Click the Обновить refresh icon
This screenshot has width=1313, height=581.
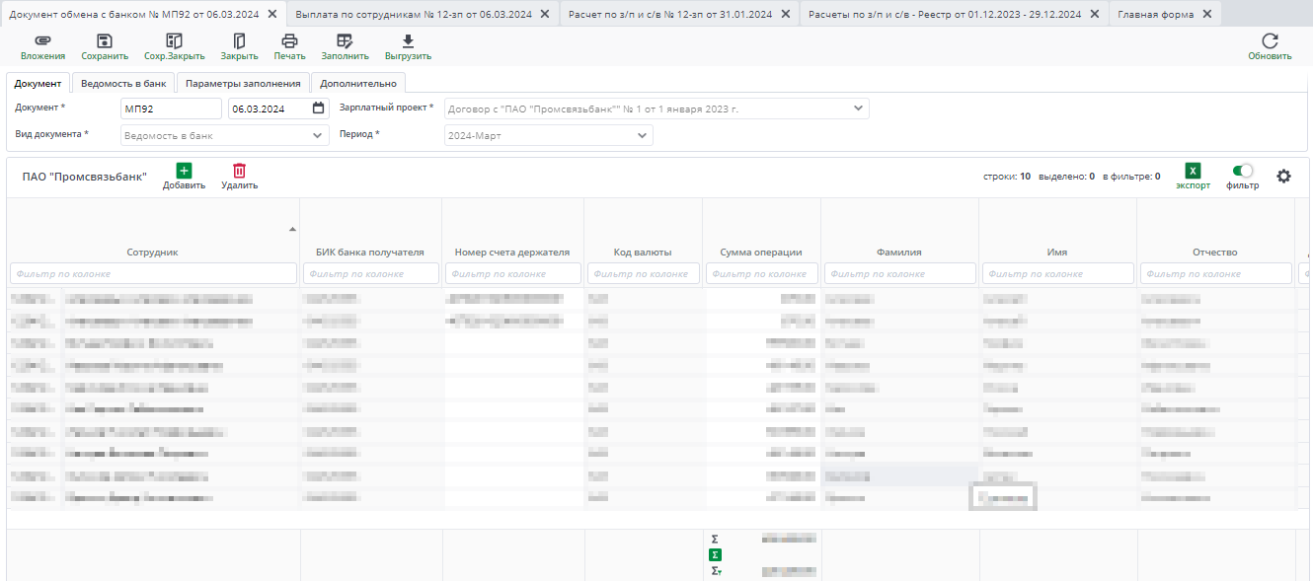click(x=1270, y=41)
